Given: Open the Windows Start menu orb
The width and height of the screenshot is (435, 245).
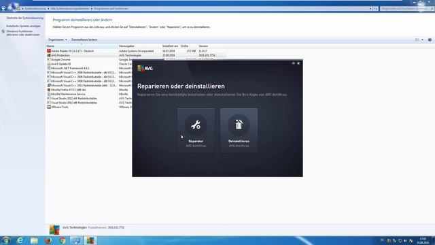Looking at the screenshot, I should [x=6, y=240].
